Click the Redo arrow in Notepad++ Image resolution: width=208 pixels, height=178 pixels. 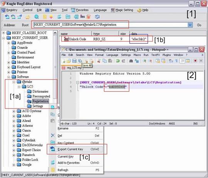pyautogui.click(x=124, y=61)
